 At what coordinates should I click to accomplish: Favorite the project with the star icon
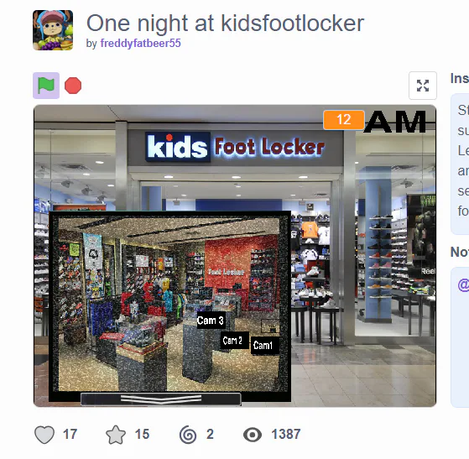pyautogui.click(x=116, y=435)
